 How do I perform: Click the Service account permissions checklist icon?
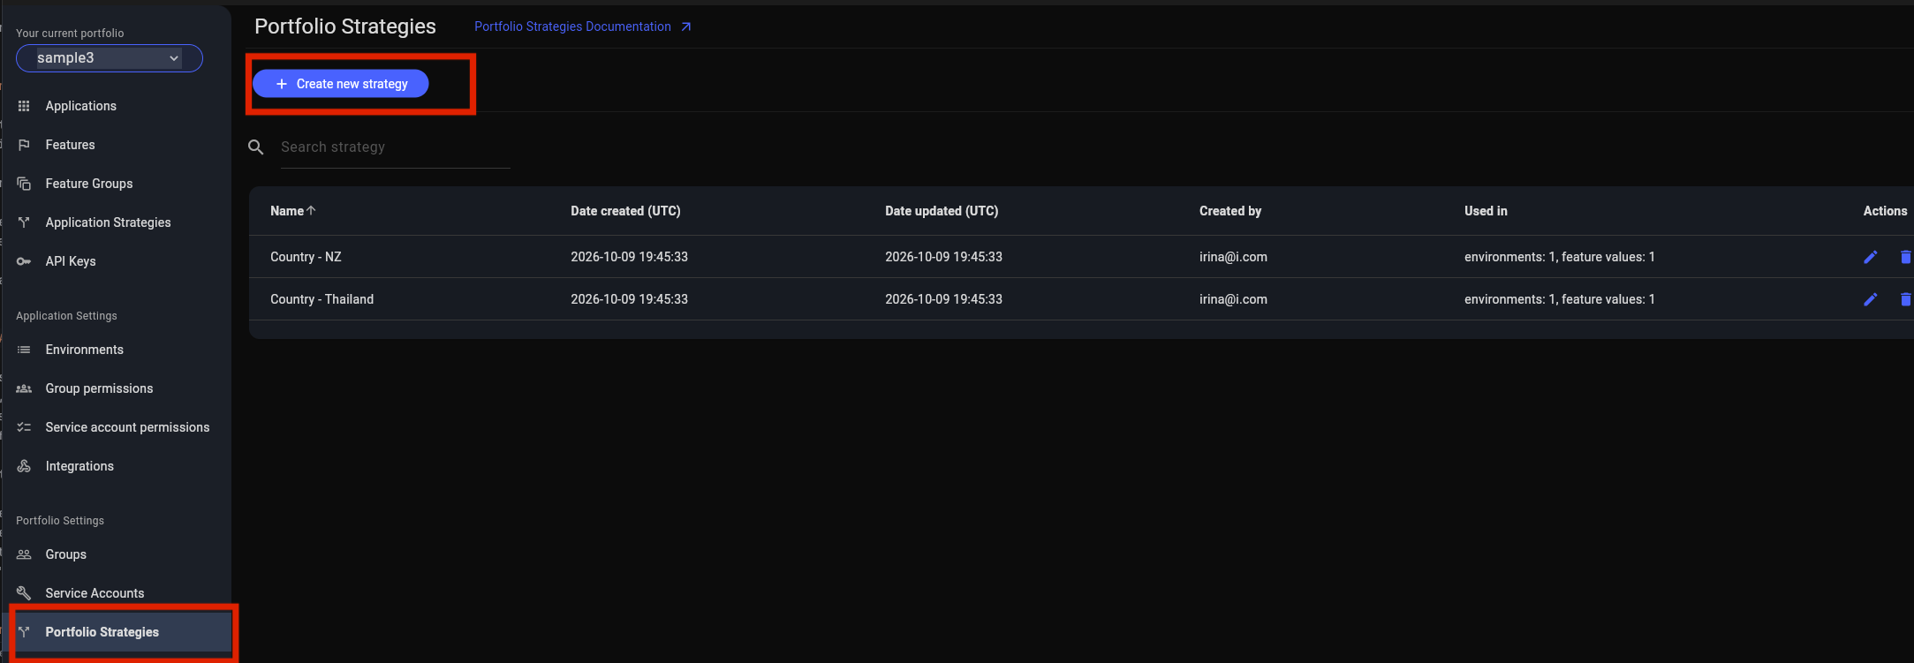(24, 427)
